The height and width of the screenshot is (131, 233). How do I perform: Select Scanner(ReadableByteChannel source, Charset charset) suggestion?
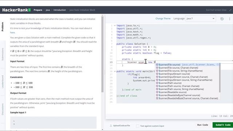pos(187,98)
